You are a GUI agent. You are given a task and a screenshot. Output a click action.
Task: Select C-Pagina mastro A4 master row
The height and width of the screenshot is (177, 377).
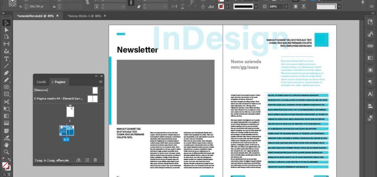tap(66, 99)
